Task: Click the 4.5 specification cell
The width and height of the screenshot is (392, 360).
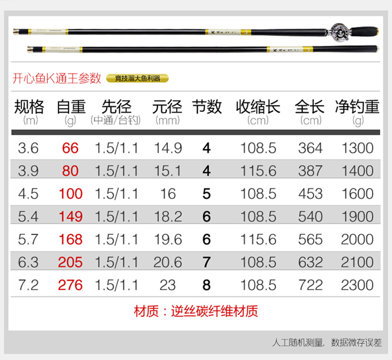Action: [x=28, y=194]
